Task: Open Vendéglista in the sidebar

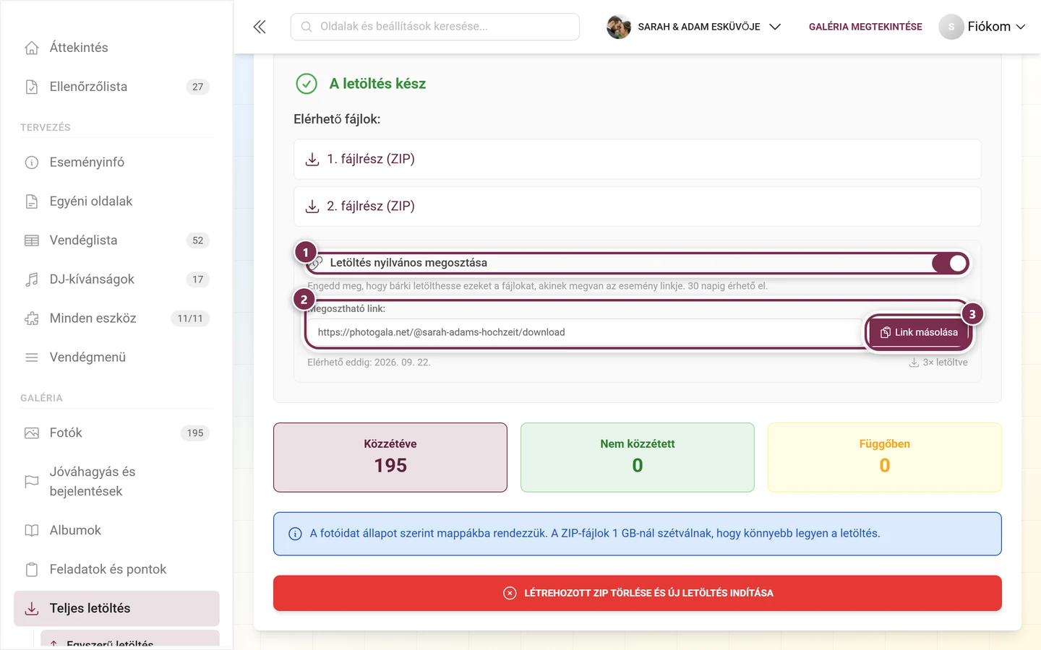Action: click(116, 240)
